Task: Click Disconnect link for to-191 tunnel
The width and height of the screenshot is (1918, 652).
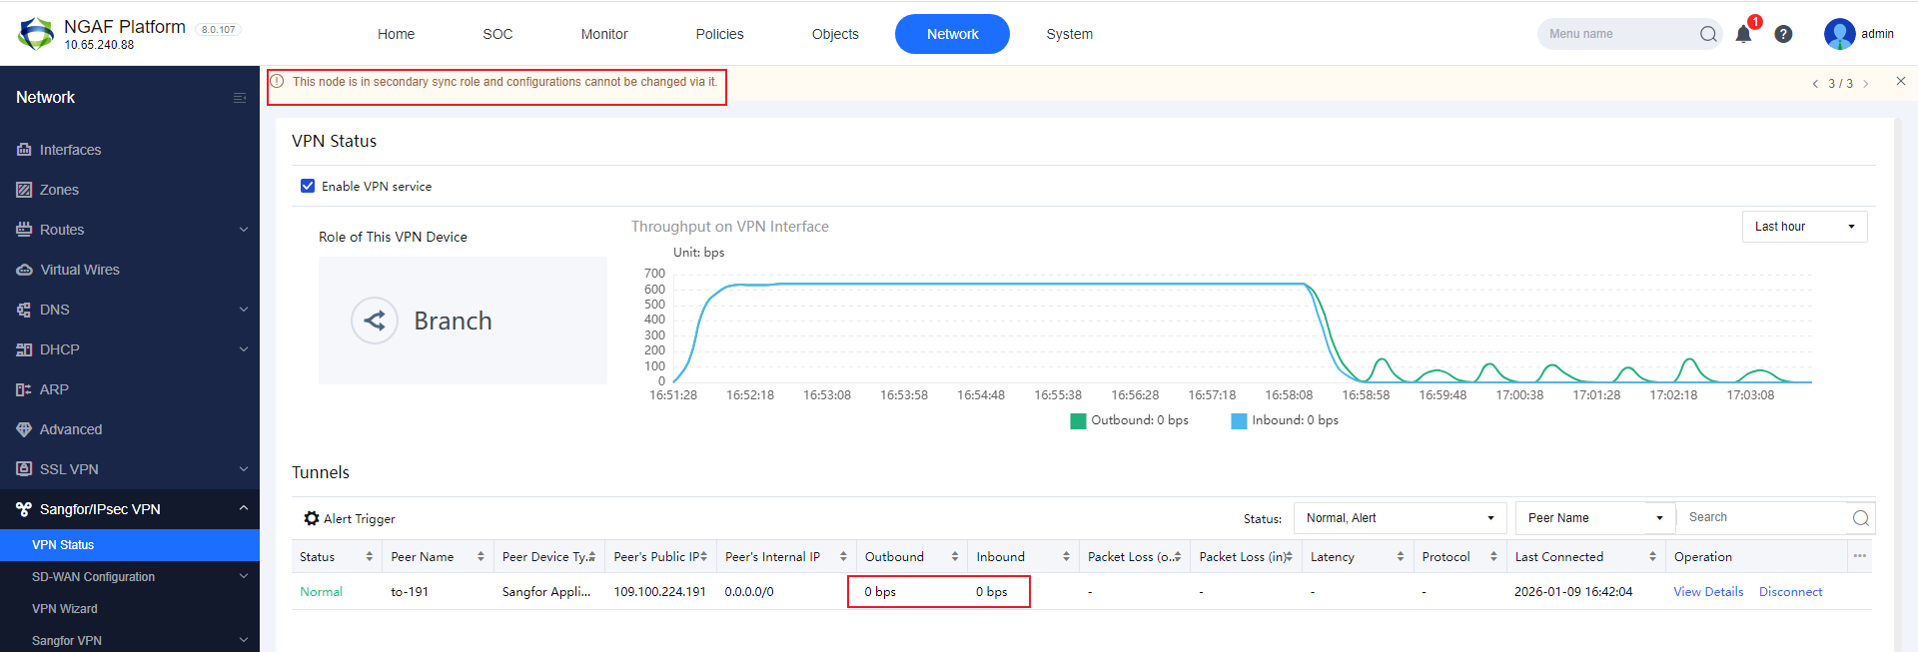Action: click(x=1790, y=592)
